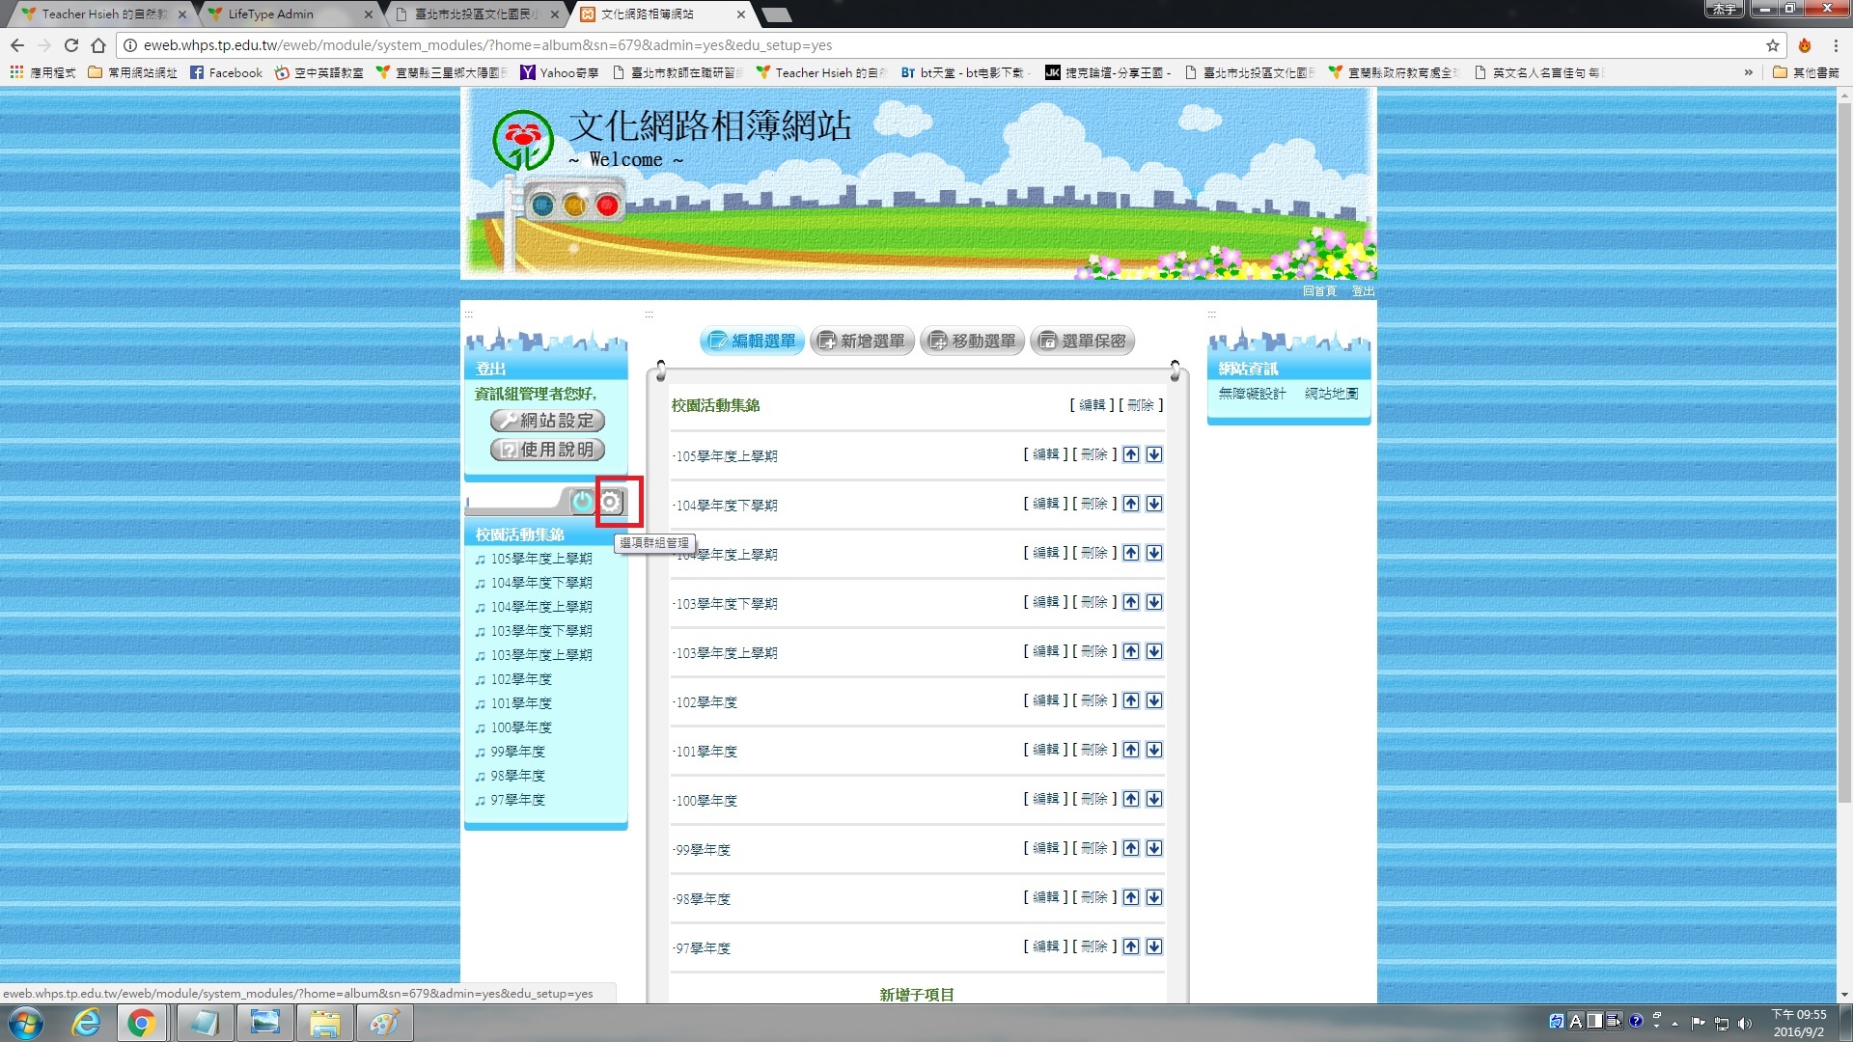The image size is (1853, 1042).
Task: Open the Facebook bookmark
Action: point(226,72)
